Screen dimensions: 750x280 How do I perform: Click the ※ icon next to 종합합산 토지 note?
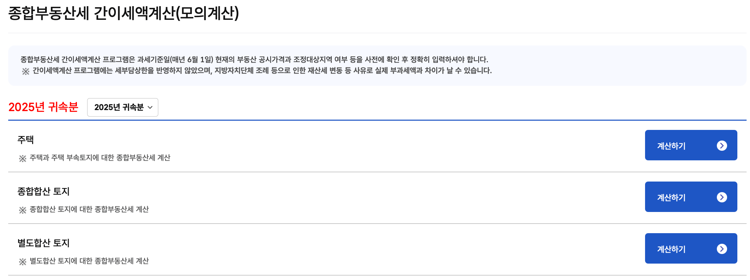pyautogui.click(x=23, y=209)
